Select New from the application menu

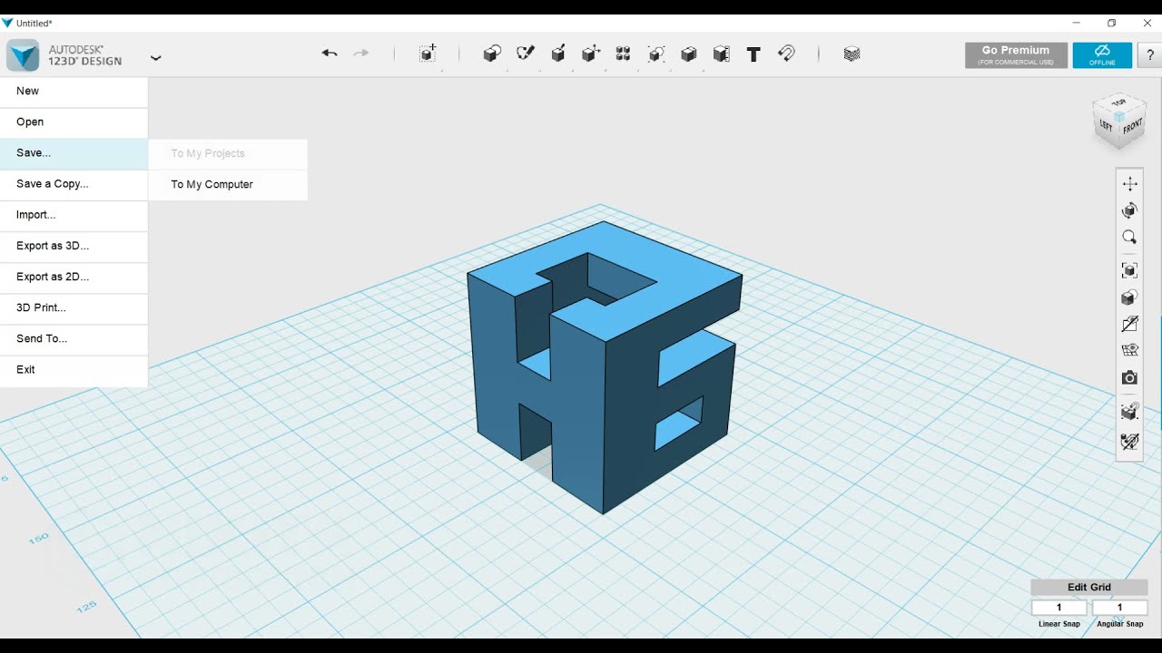(x=74, y=91)
